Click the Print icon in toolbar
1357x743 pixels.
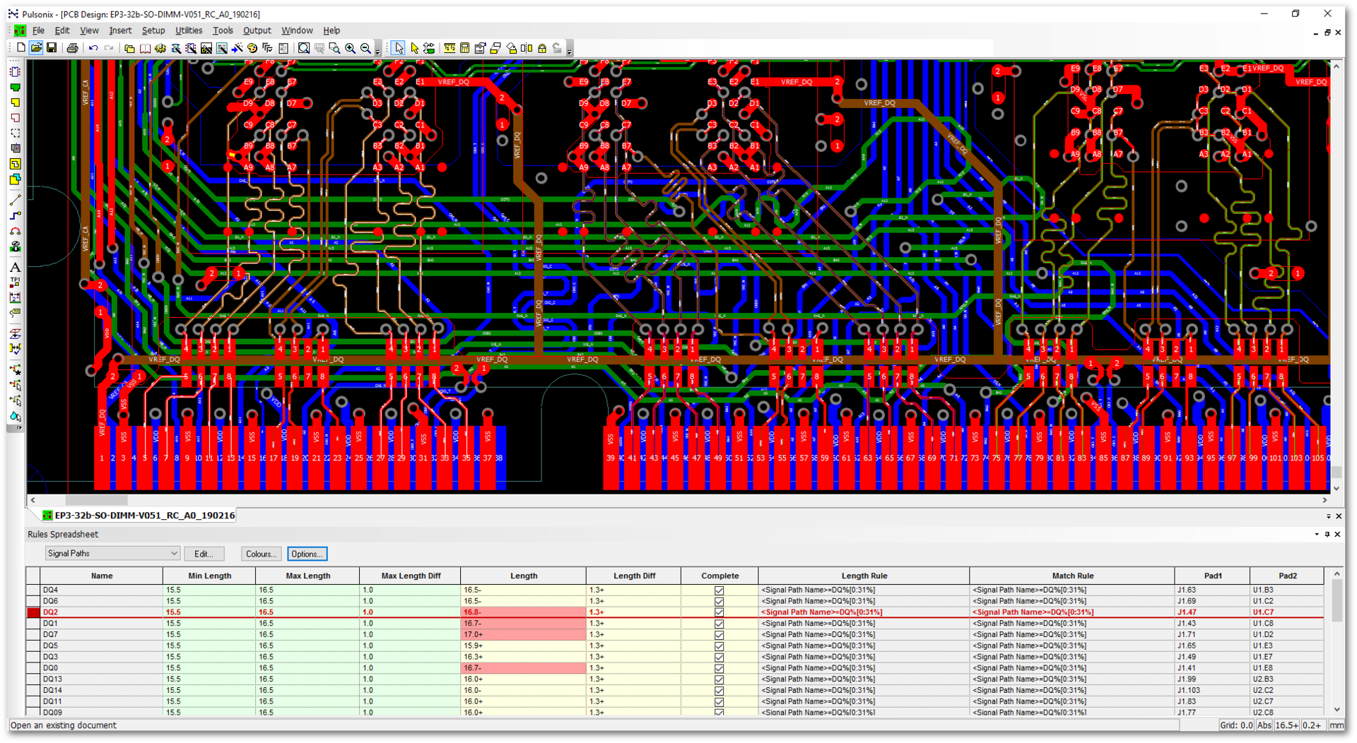pyautogui.click(x=72, y=48)
